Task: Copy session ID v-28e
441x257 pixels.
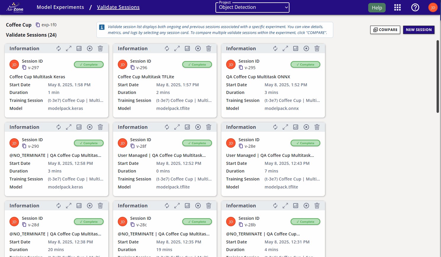Action: pos(241,146)
